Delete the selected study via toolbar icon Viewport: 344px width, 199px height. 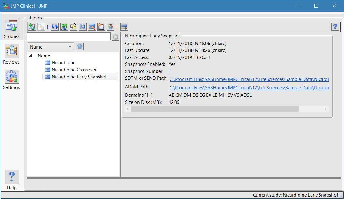(x=124, y=27)
